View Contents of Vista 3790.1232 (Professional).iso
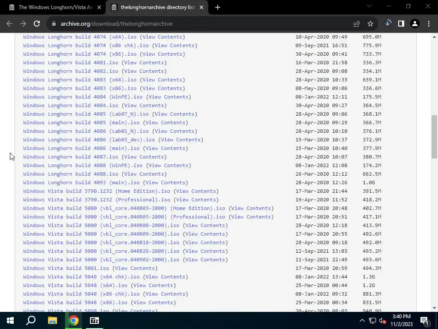The height and width of the screenshot is (329, 438). pyautogui.click(x=196, y=200)
